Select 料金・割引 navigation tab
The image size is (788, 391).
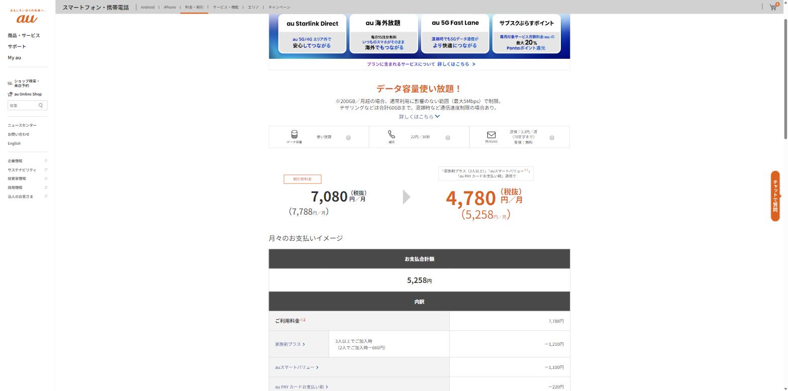point(194,7)
